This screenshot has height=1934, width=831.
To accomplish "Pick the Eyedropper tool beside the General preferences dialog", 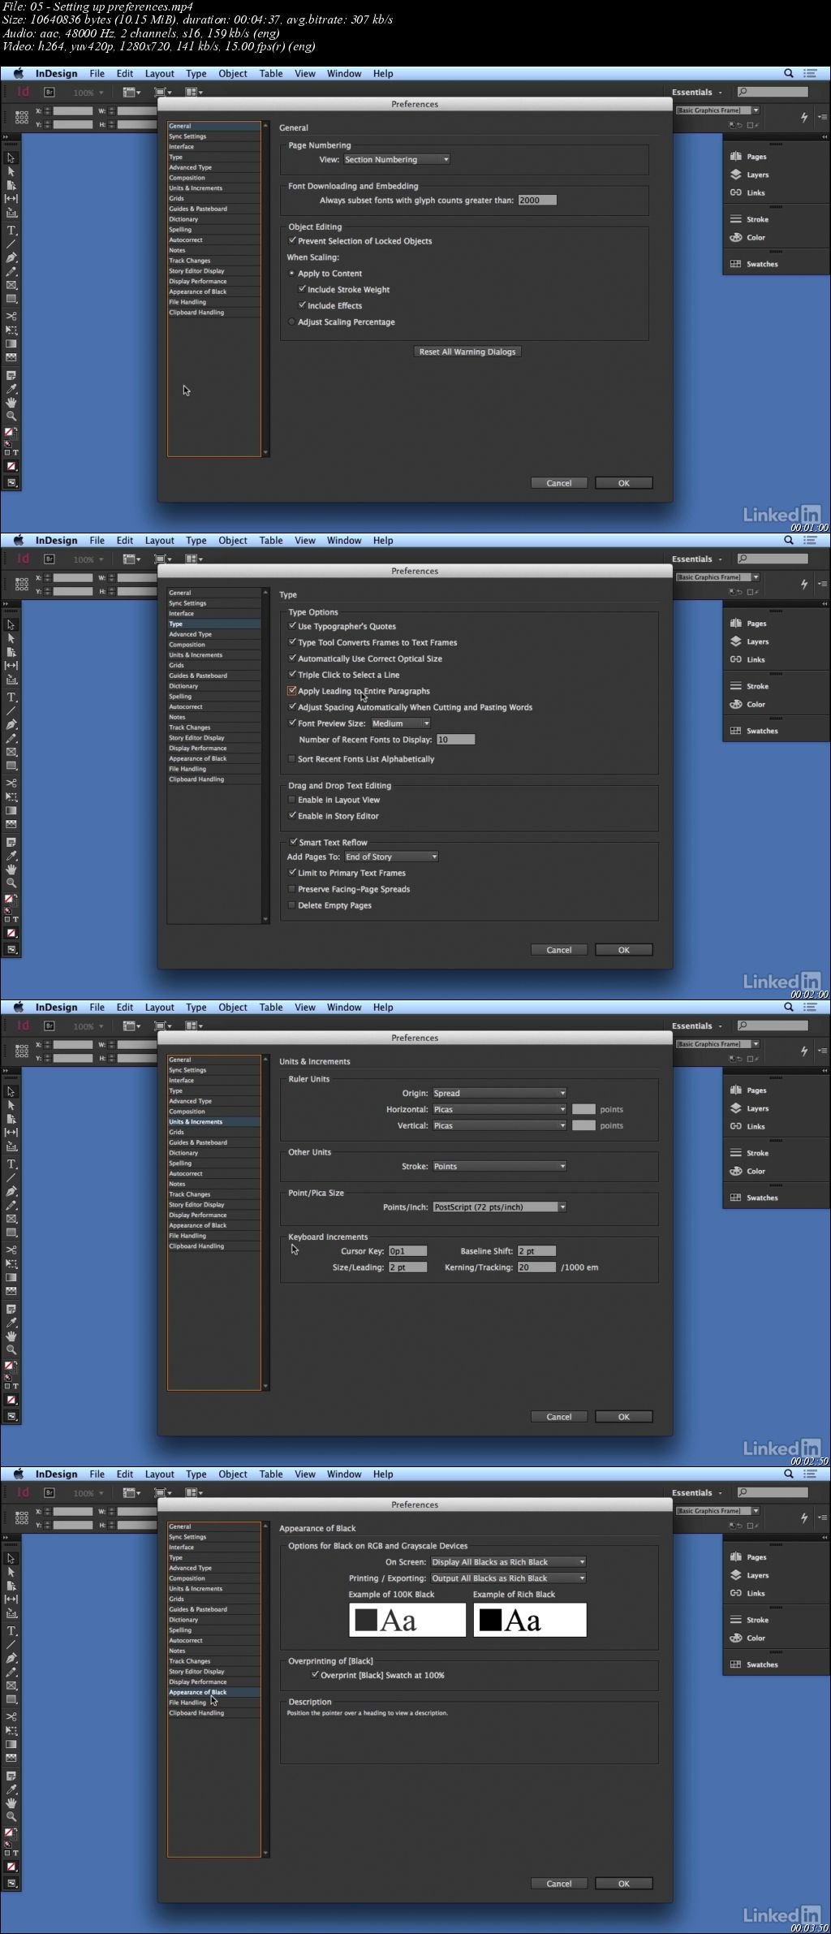I will (11, 389).
